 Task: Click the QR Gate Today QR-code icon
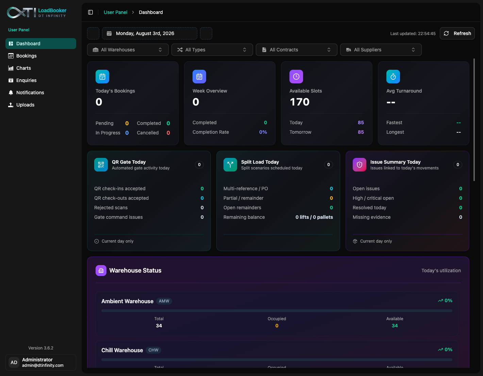[101, 165]
